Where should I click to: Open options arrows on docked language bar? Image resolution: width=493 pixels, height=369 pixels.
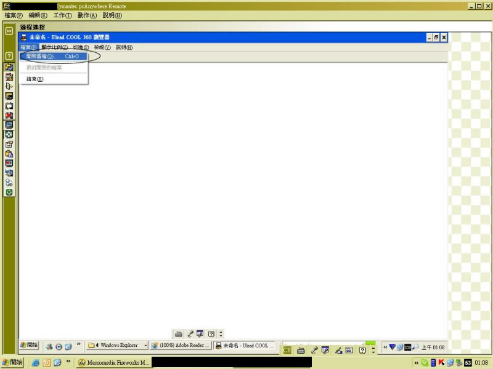(x=373, y=351)
